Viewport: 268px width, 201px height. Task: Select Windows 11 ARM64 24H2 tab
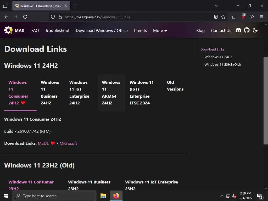pos(111,93)
